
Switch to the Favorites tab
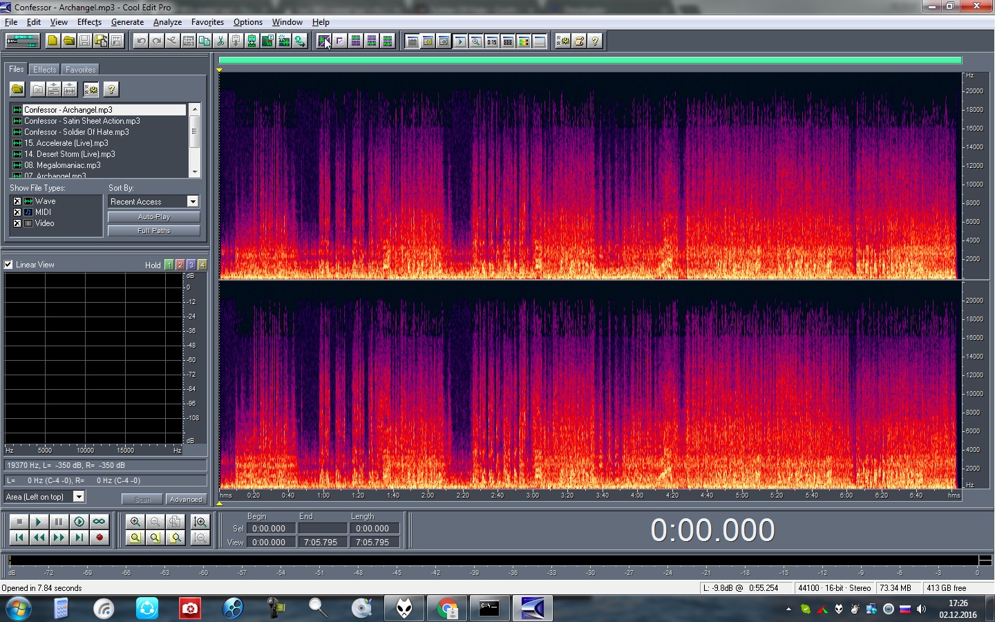[81, 70]
